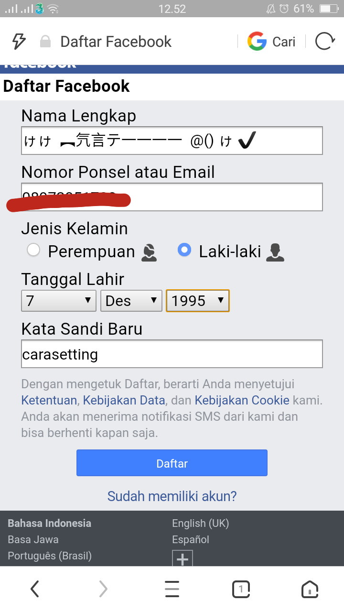The width and height of the screenshot is (344, 612).
Task: Open the Sudah memiliki akun? link
Action: 172,496
